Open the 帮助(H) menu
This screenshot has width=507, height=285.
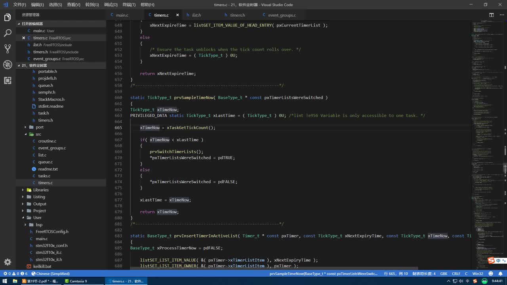[x=147, y=5]
